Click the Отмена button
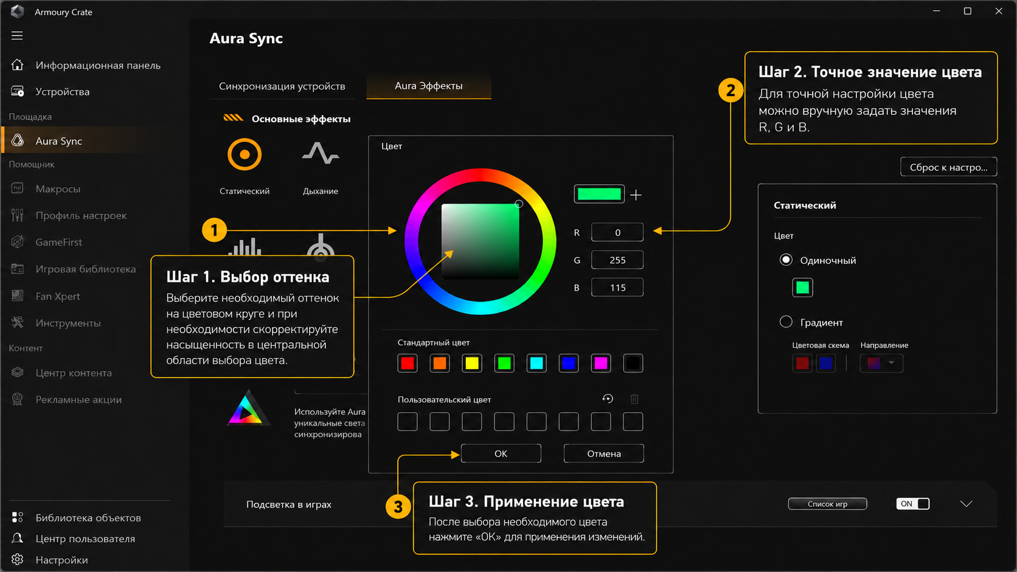The width and height of the screenshot is (1017, 572). (604, 453)
